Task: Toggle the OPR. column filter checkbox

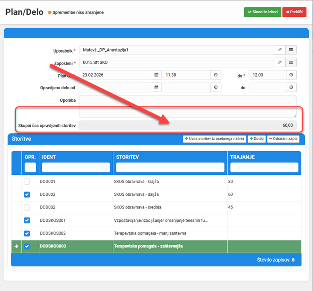Action: tap(30, 167)
